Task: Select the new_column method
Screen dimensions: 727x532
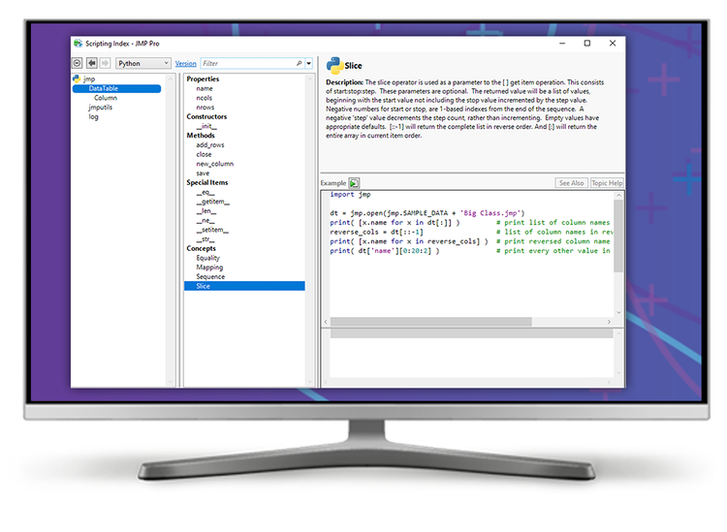Action: [x=214, y=164]
